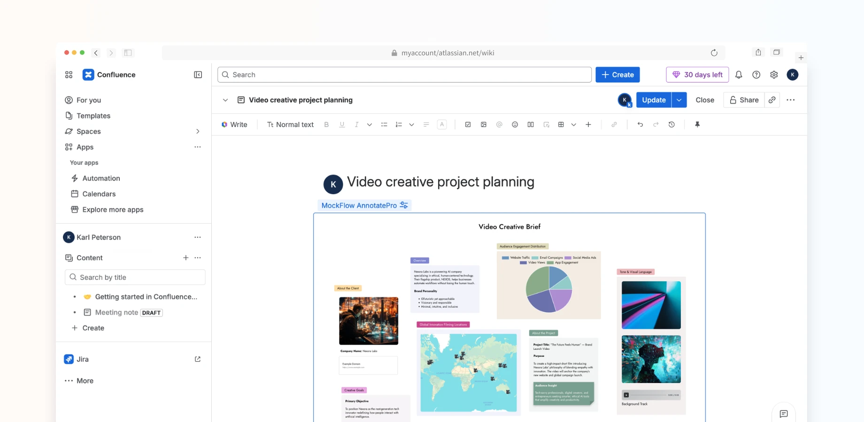
Task: Open the Normal text style dropdown
Action: [290, 125]
